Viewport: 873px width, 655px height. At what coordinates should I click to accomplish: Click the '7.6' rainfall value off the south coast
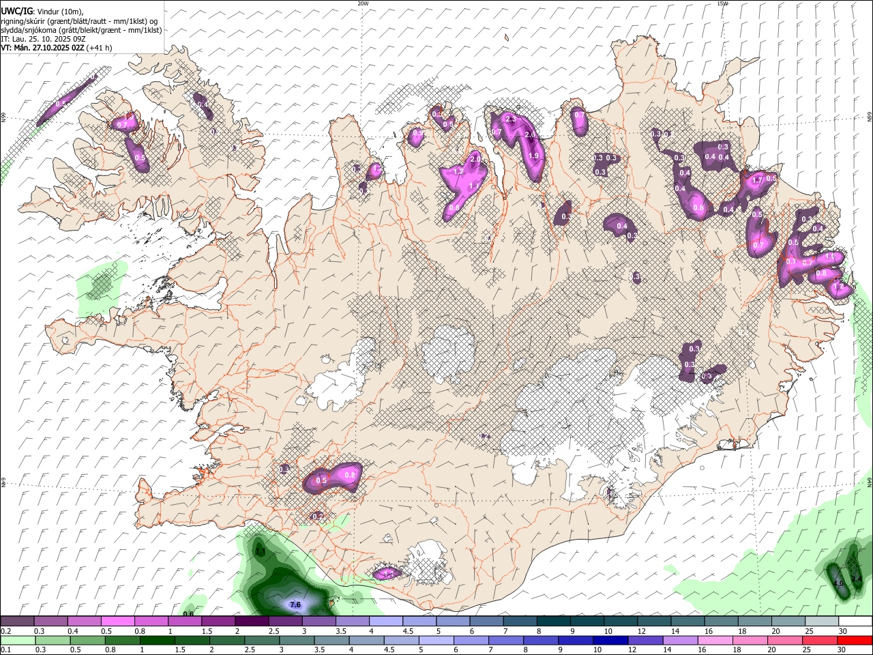[x=295, y=605]
